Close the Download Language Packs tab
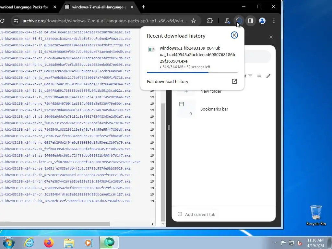332x249 pixels. point(55,7)
